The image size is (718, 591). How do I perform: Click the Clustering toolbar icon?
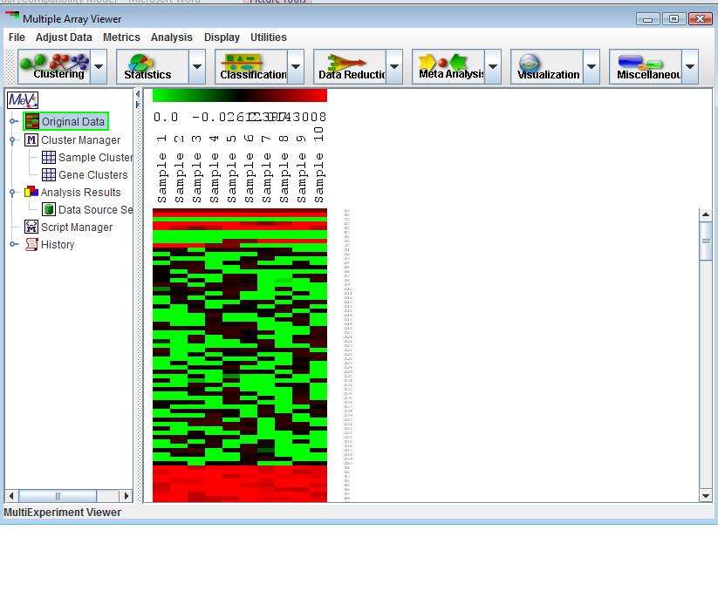[58, 66]
